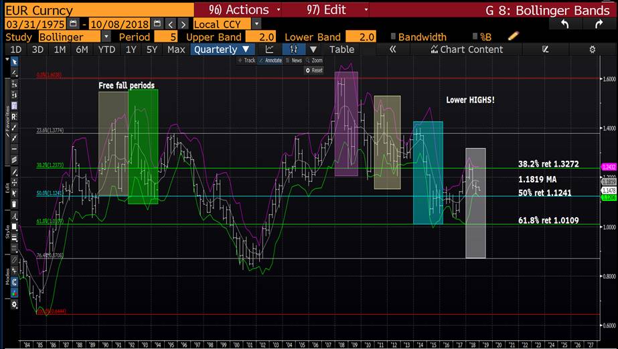618x349 pixels.
Task: Select the 5Y time range button
Action: pyautogui.click(x=153, y=50)
